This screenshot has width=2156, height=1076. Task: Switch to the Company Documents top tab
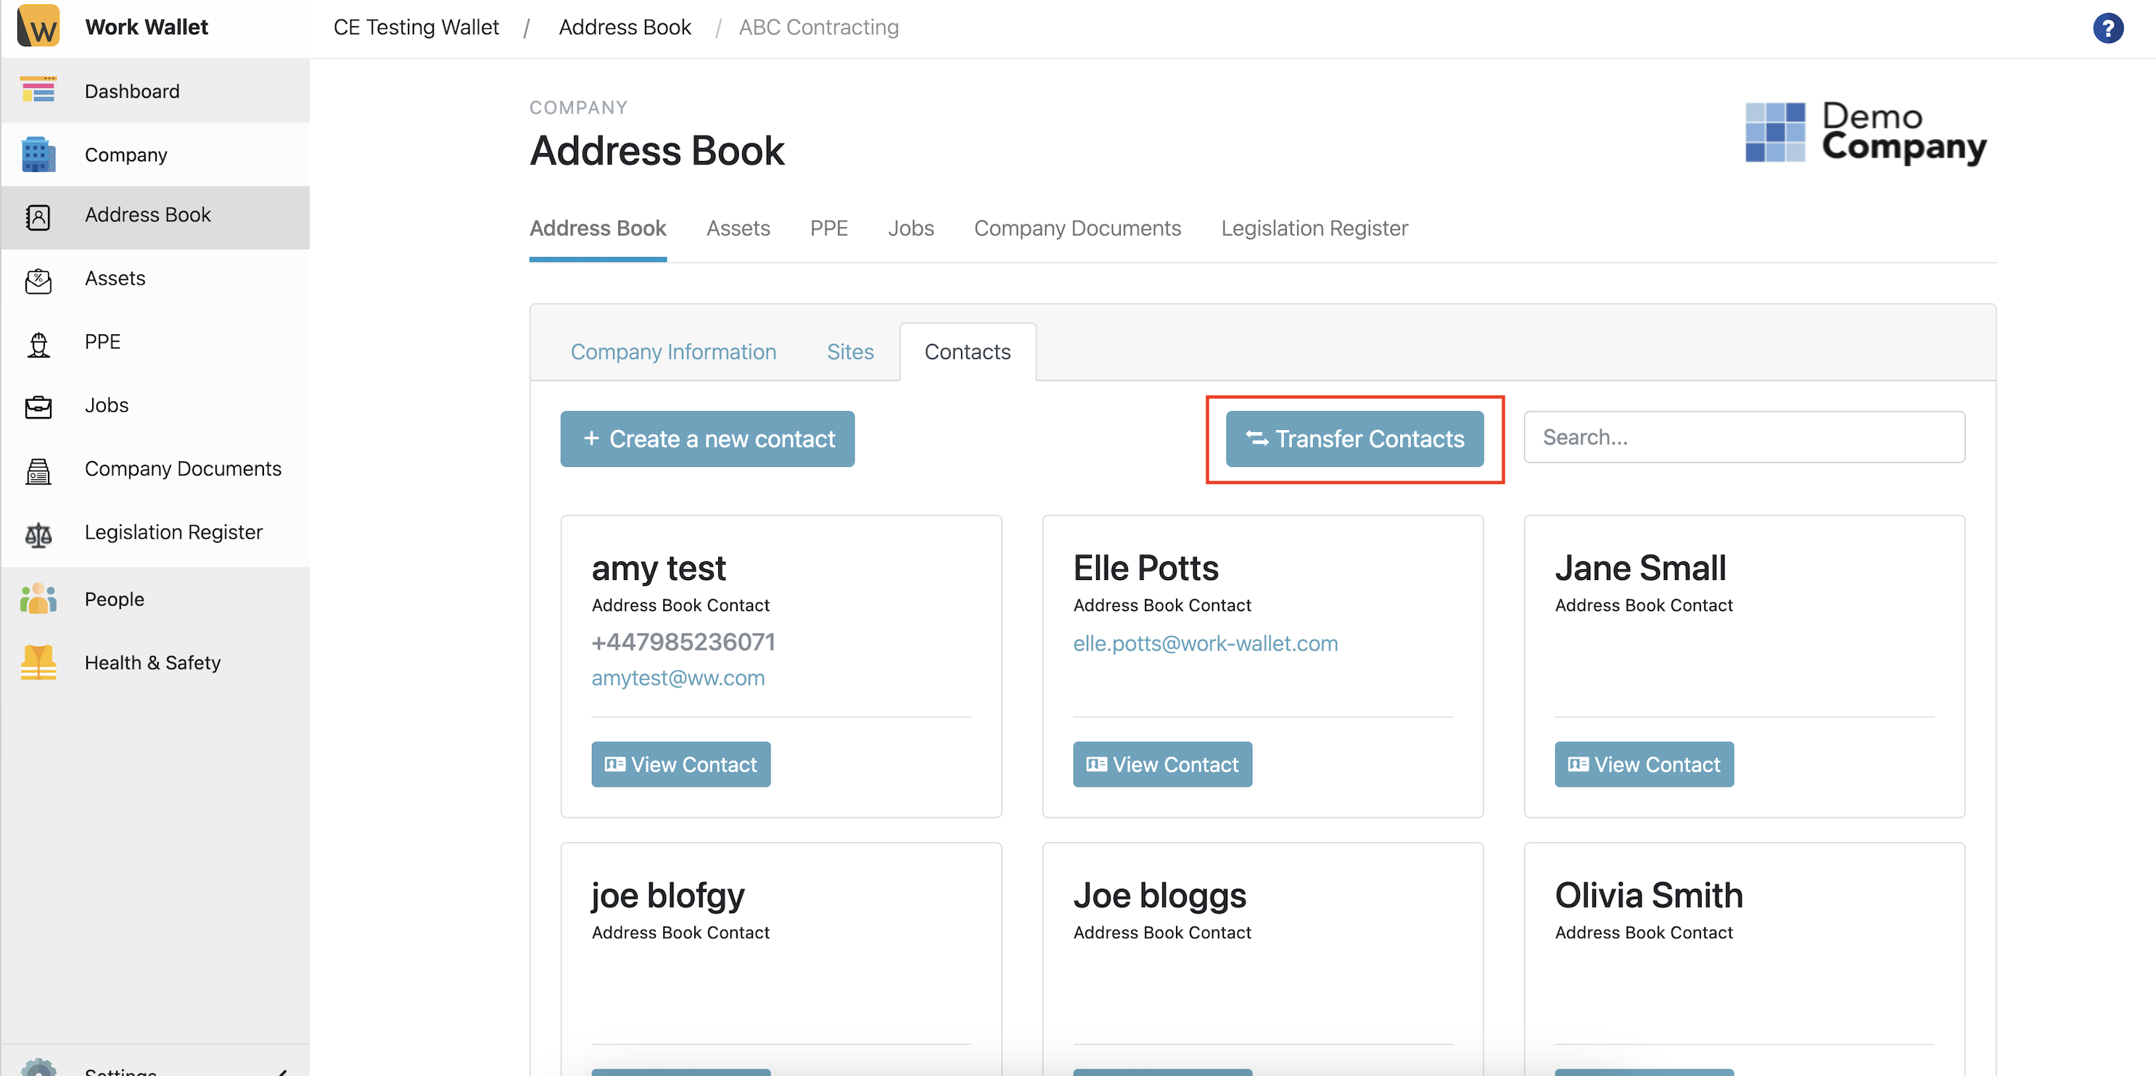(x=1077, y=228)
